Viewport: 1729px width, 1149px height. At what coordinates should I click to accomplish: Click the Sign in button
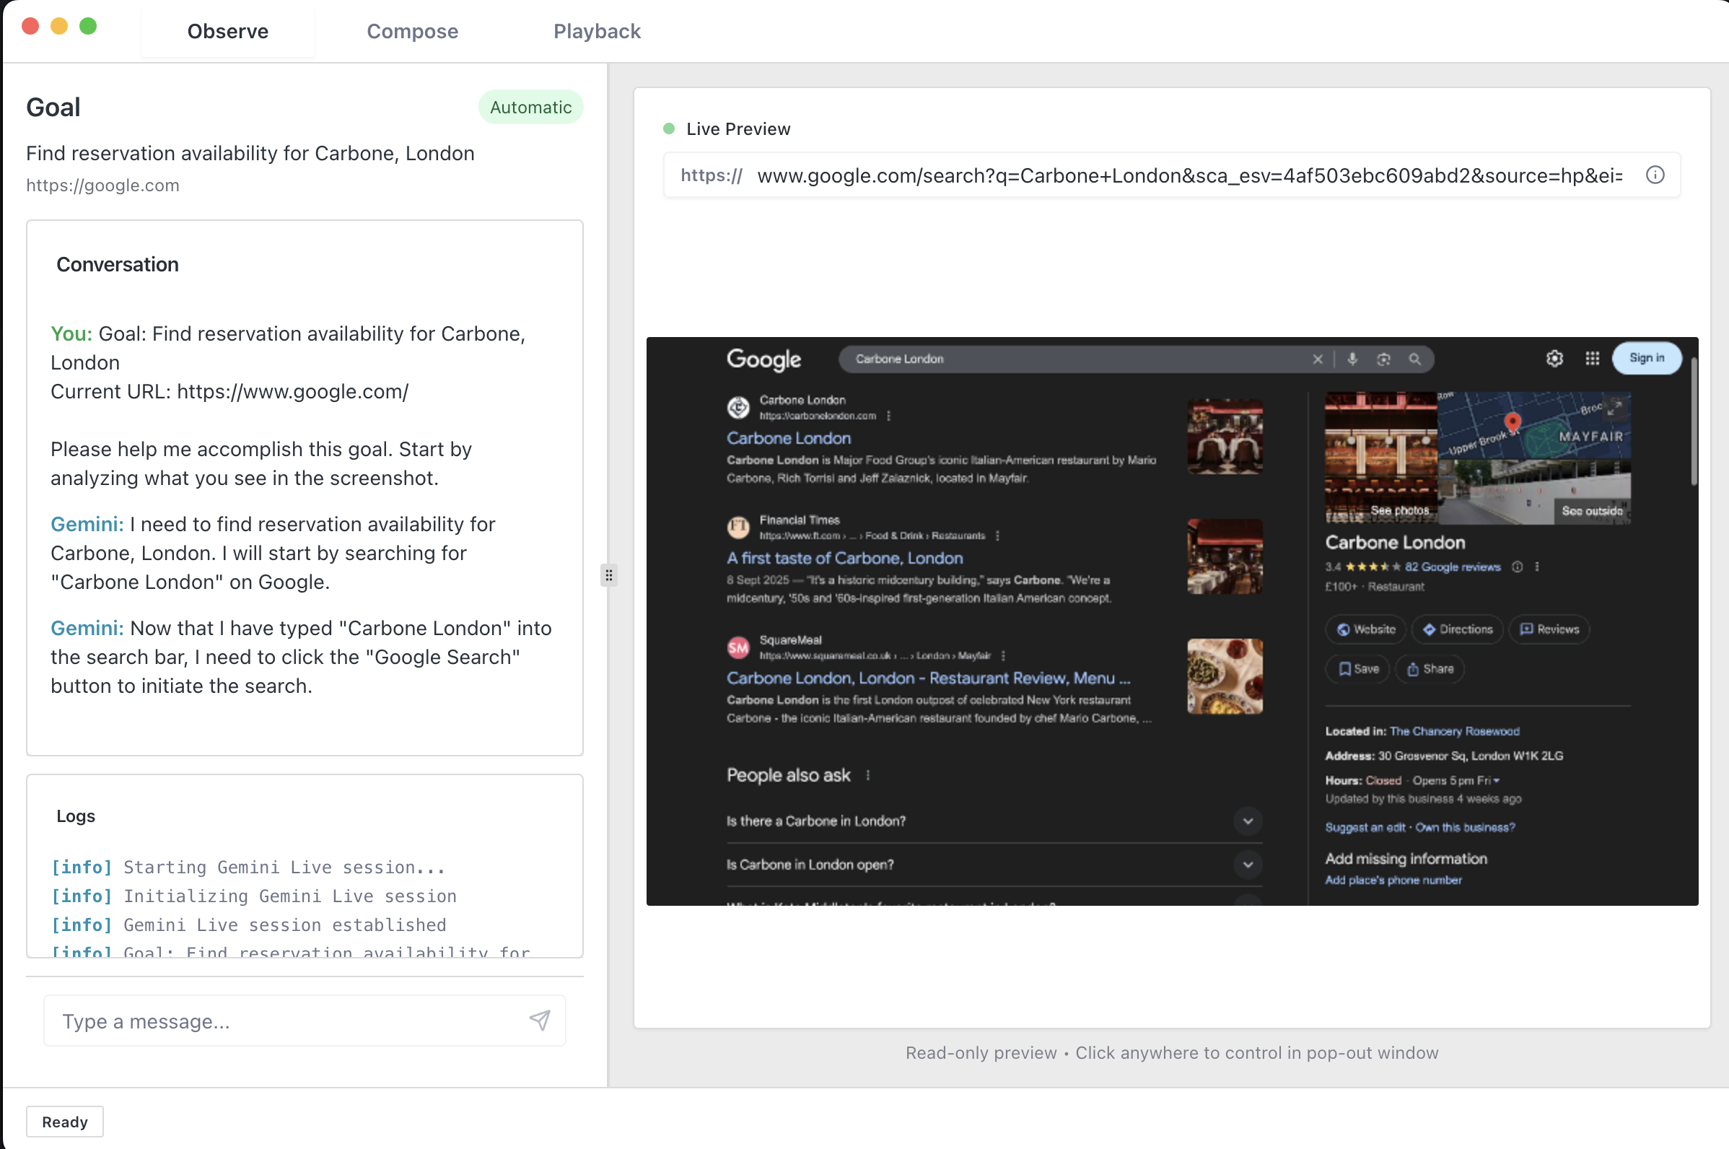click(1646, 358)
